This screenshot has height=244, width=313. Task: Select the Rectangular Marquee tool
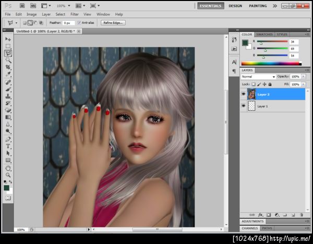coord(8,46)
